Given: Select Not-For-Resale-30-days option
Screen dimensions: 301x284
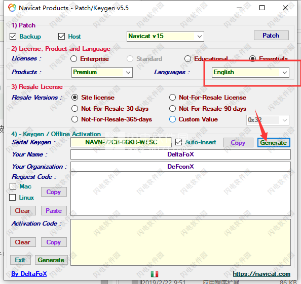Looking at the screenshot, I should (74, 109).
